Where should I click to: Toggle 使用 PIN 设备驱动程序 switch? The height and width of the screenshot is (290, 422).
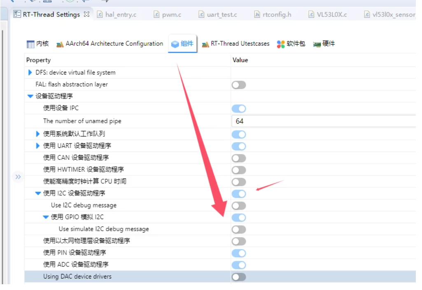coord(239,253)
